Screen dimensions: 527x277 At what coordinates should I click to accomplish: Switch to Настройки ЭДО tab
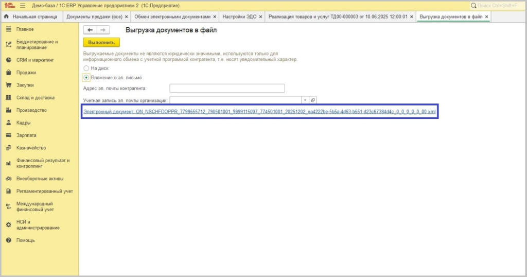(239, 16)
